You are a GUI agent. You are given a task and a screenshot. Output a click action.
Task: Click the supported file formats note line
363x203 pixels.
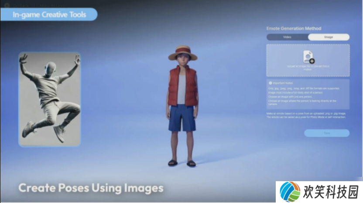pos(304,89)
